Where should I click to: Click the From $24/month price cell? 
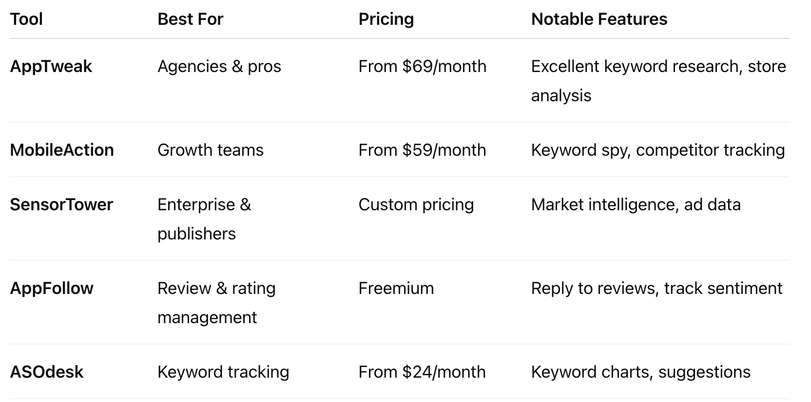tap(422, 372)
